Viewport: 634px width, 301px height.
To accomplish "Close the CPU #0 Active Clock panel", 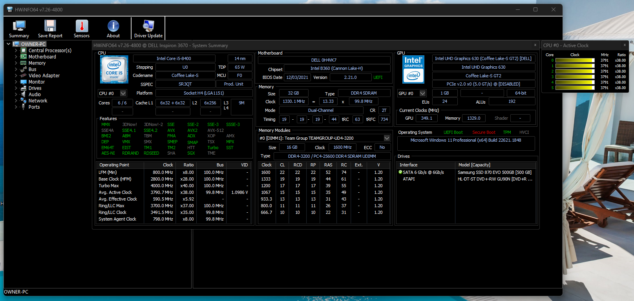I will [x=625, y=45].
